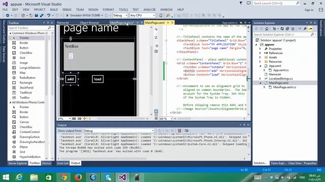
Task: Switch to horizontal split view icon
Action: click(156, 115)
